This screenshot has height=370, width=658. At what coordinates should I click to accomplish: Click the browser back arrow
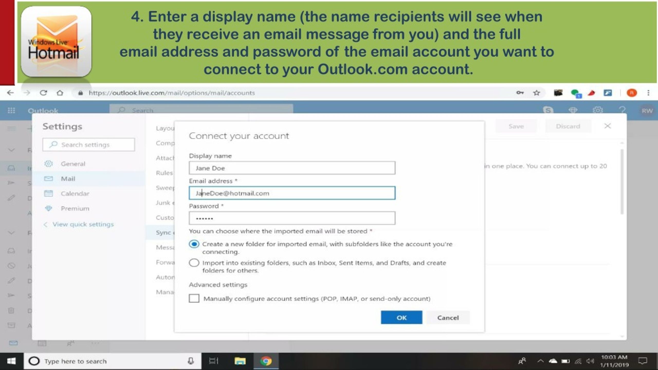click(x=10, y=93)
